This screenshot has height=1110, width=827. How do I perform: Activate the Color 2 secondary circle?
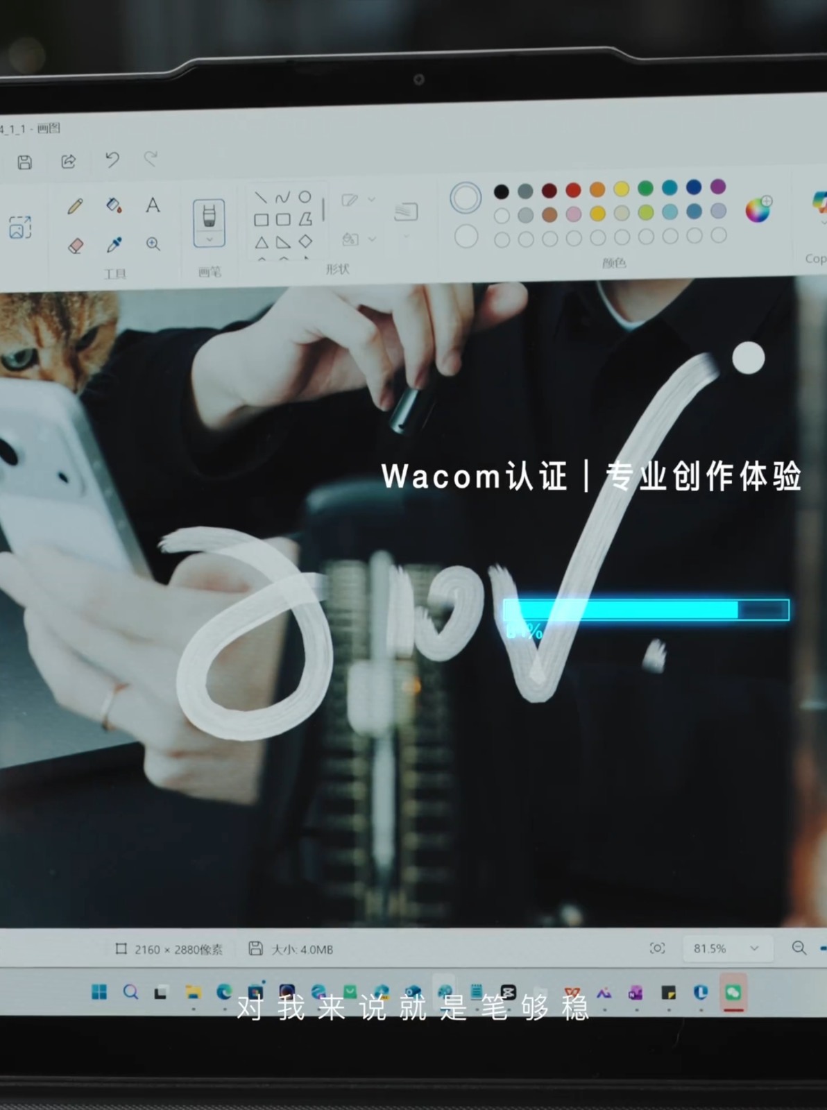point(466,237)
